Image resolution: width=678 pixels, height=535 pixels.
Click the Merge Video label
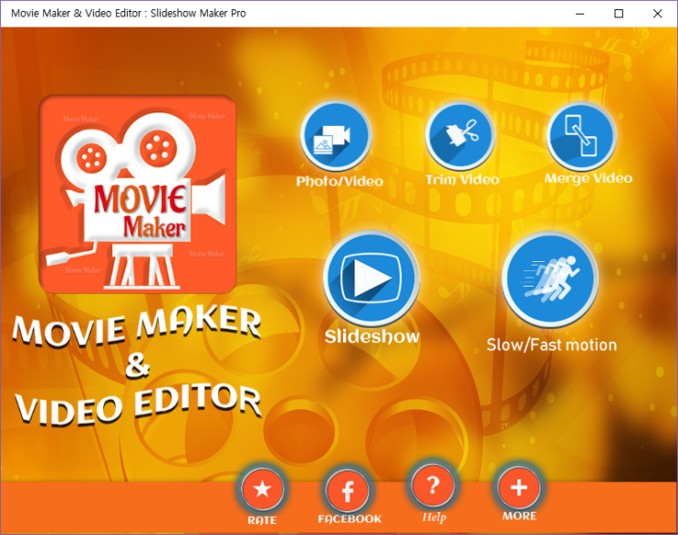point(588,178)
